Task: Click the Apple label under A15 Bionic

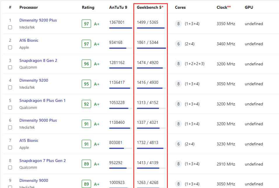Action: (x=24, y=148)
